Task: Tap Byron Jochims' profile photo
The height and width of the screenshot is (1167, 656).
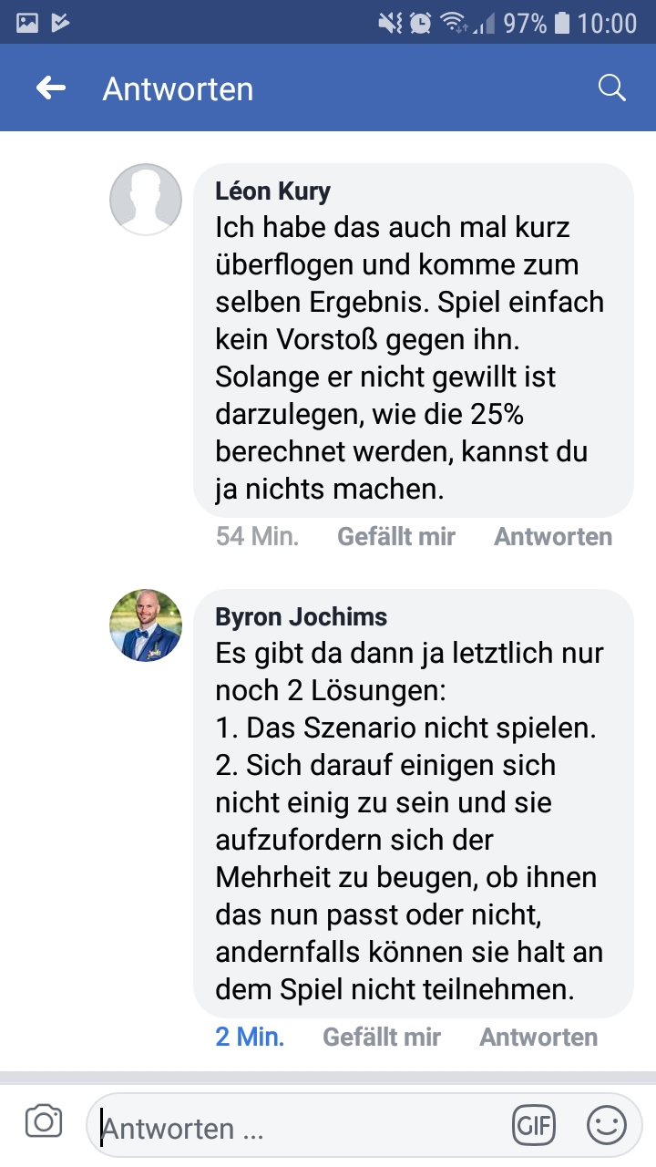Action: (146, 625)
